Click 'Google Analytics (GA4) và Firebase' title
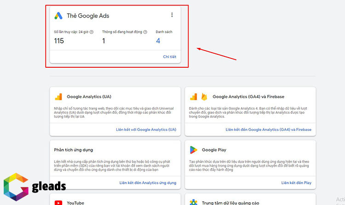The height and width of the screenshot is (205, 345). (248, 97)
